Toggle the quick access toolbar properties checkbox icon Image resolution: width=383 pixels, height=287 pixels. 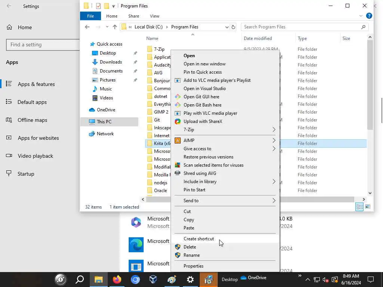click(x=98, y=6)
